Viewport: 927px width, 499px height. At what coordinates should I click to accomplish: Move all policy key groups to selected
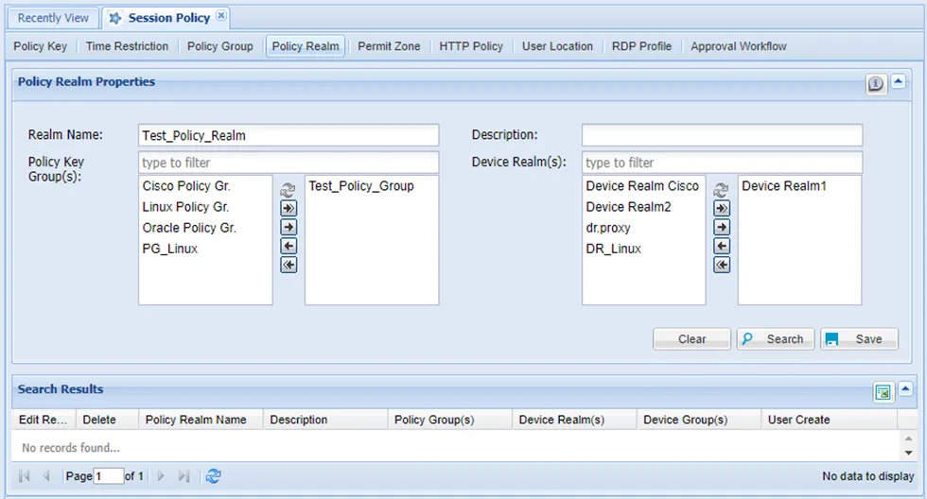pos(289,208)
